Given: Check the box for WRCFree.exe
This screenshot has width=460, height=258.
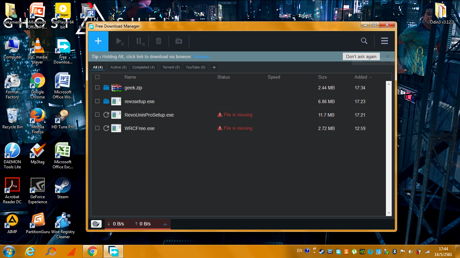Looking at the screenshot, I should [97, 128].
